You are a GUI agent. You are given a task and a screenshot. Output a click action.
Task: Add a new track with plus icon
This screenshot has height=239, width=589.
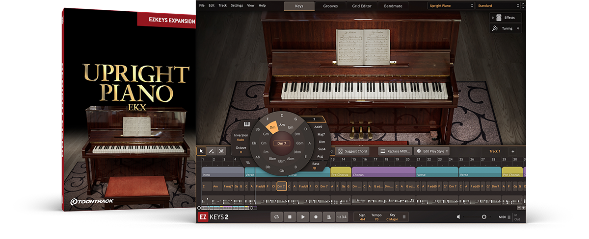(513, 151)
